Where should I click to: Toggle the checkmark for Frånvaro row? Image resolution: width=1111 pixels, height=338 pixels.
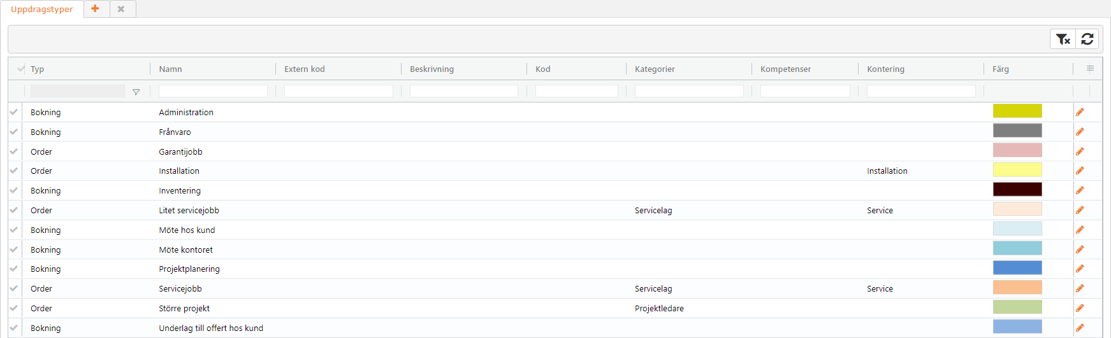point(13,132)
